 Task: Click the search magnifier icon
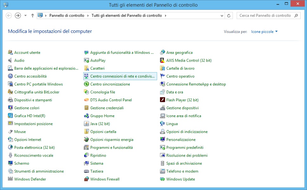coord(296,16)
